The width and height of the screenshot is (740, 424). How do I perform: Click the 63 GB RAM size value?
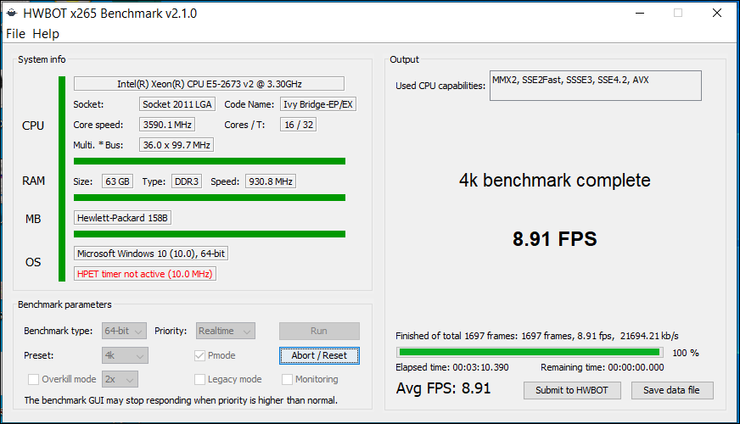pos(117,181)
